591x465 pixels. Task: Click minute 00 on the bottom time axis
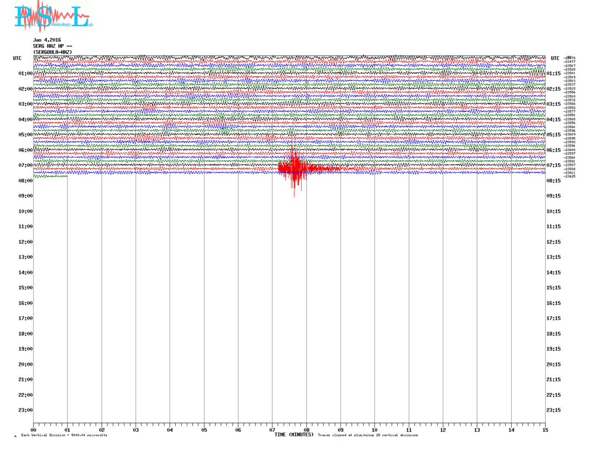34,430
